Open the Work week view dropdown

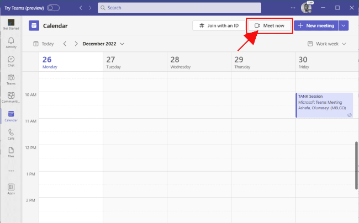tap(326, 44)
